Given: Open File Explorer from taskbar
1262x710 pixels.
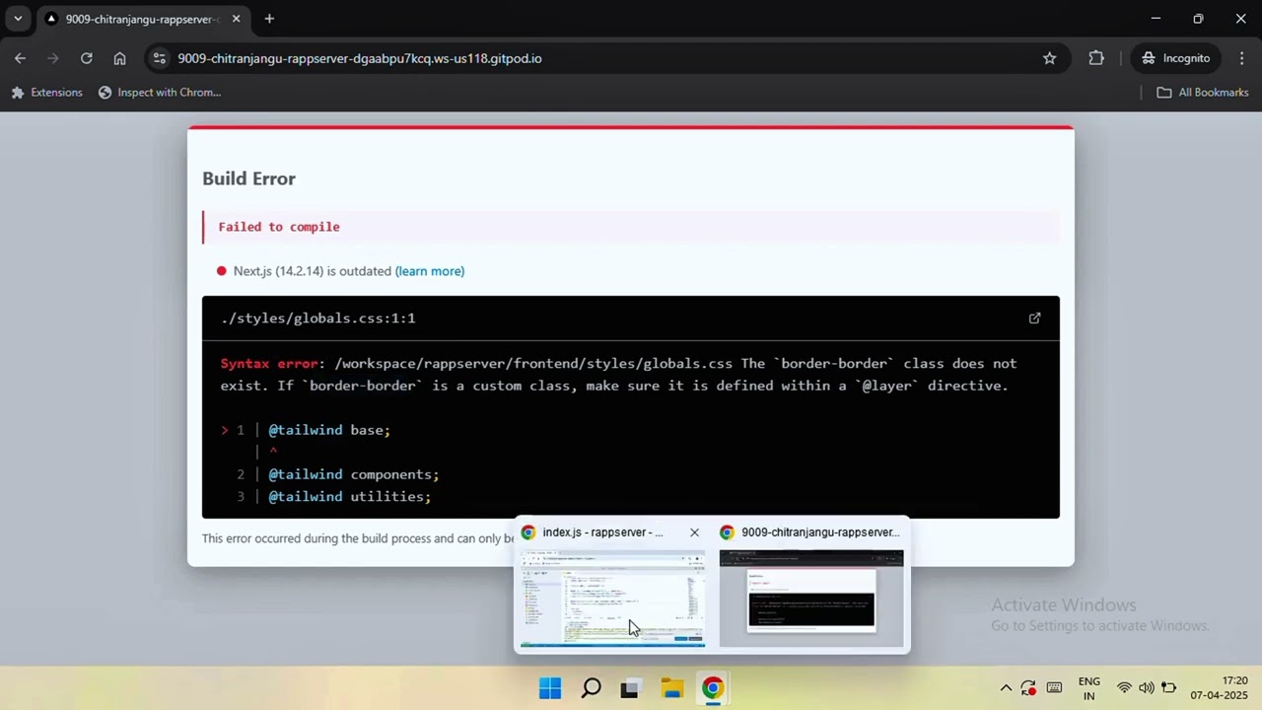Looking at the screenshot, I should click(671, 688).
